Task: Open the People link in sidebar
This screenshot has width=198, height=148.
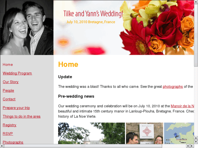Action: pos(8,90)
